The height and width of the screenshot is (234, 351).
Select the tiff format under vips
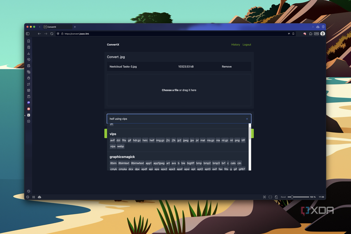point(243,140)
